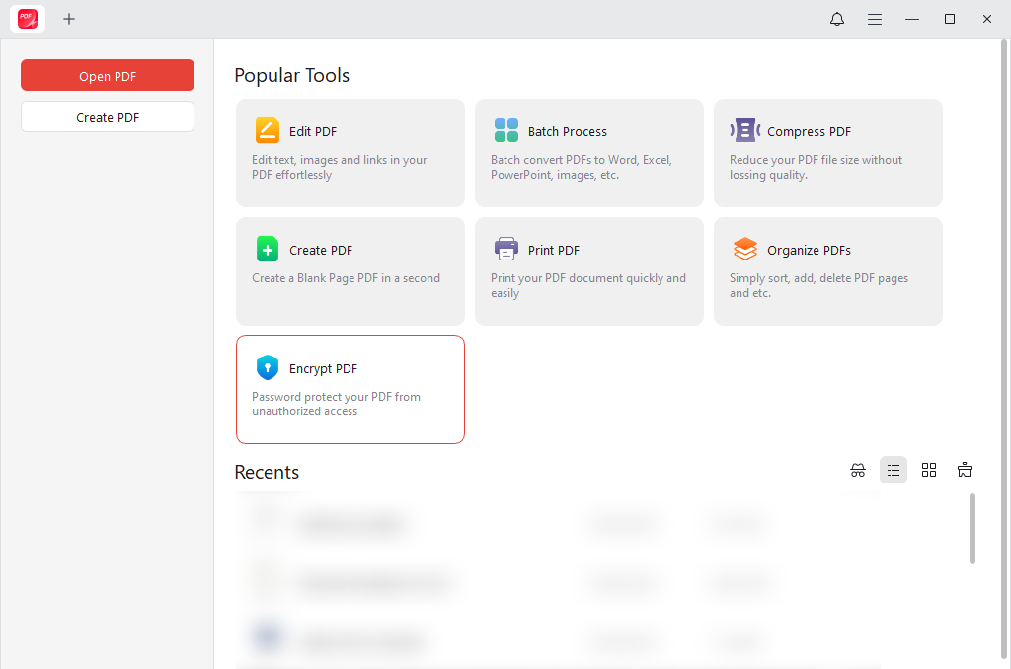Keep recents in list view

point(894,470)
